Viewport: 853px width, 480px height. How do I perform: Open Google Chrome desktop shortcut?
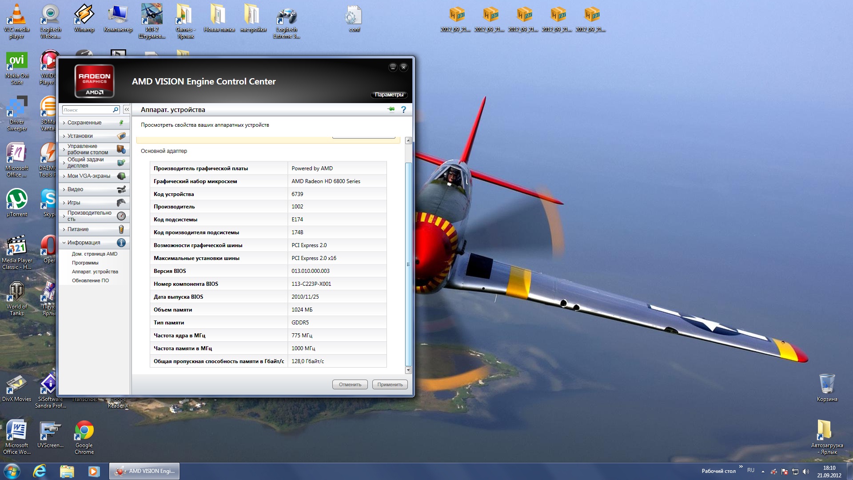point(84,437)
